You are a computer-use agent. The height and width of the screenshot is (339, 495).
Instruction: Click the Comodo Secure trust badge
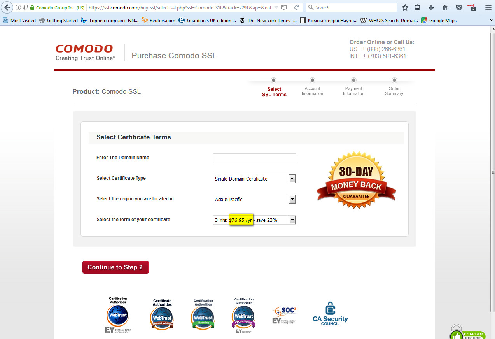coord(467,332)
